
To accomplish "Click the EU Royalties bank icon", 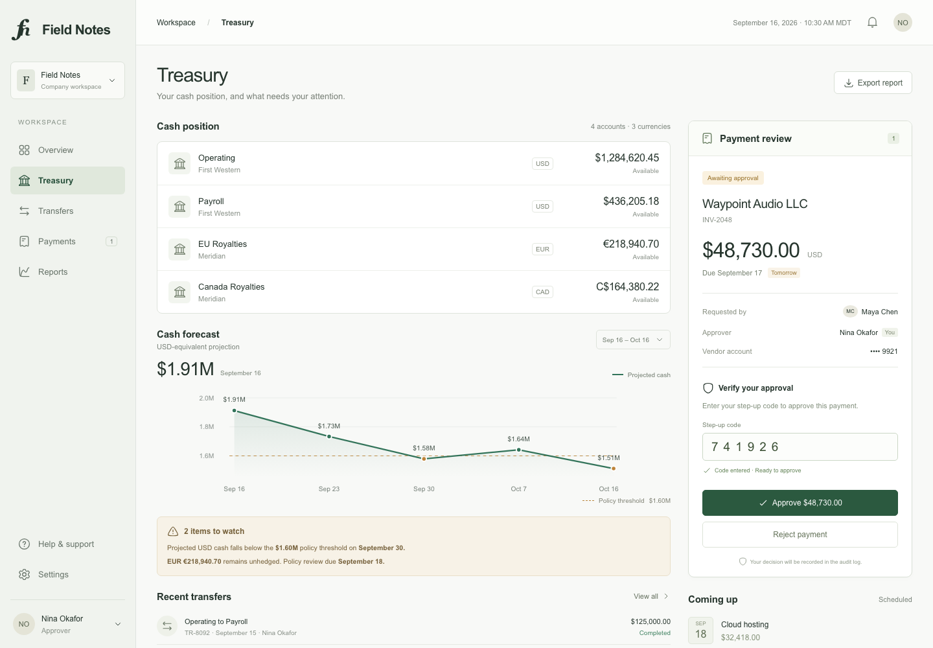I will pos(179,249).
